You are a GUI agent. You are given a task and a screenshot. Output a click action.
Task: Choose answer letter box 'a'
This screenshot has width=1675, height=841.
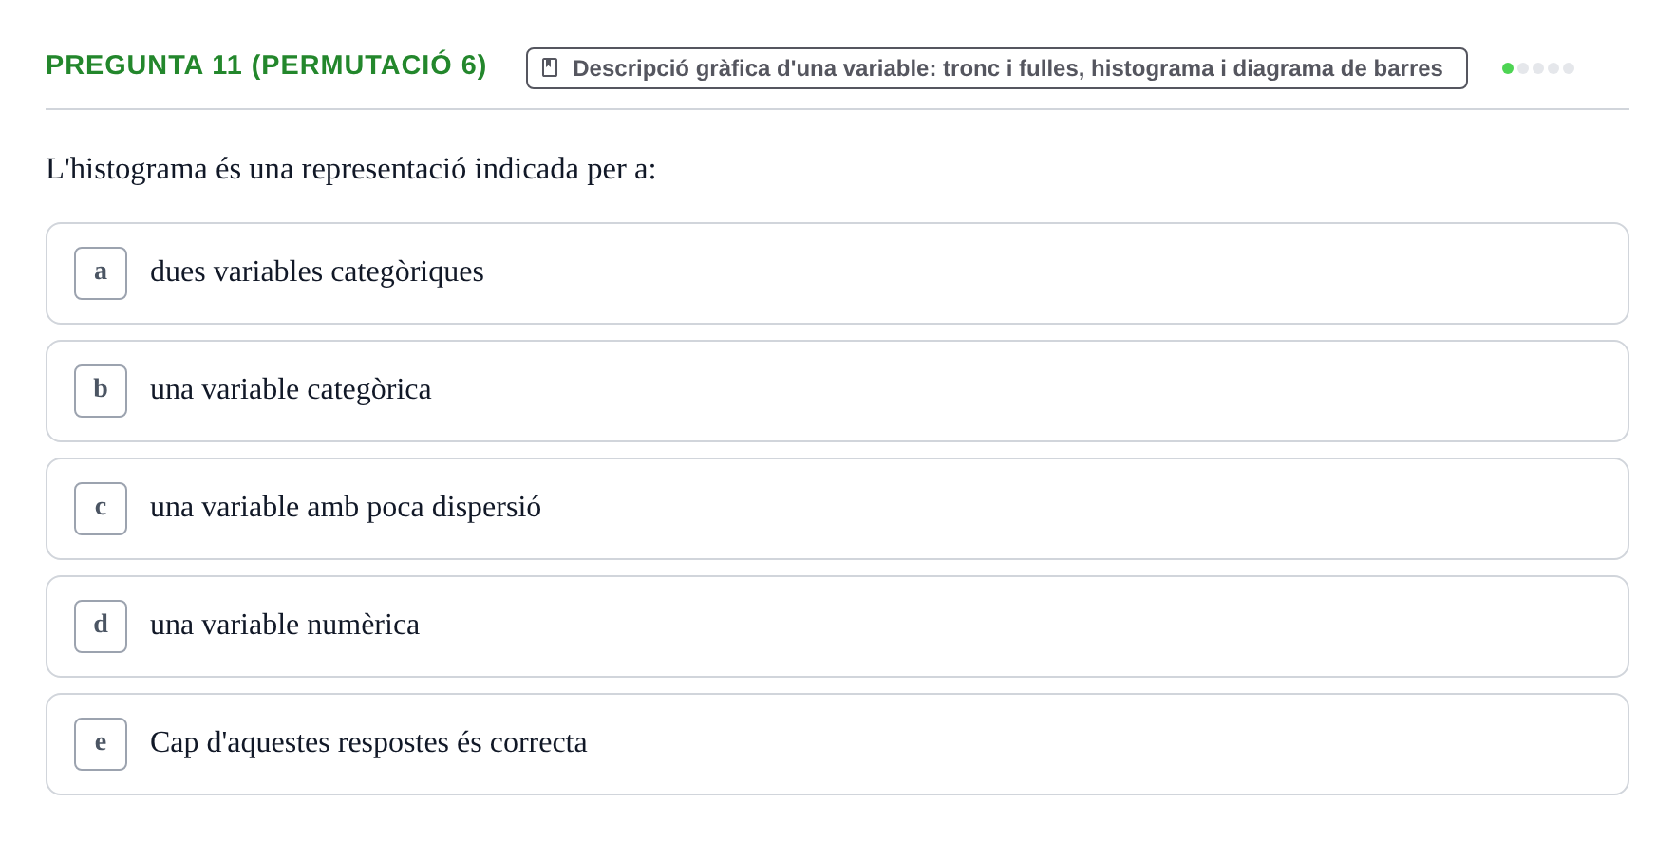pyautogui.click(x=101, y=273)
